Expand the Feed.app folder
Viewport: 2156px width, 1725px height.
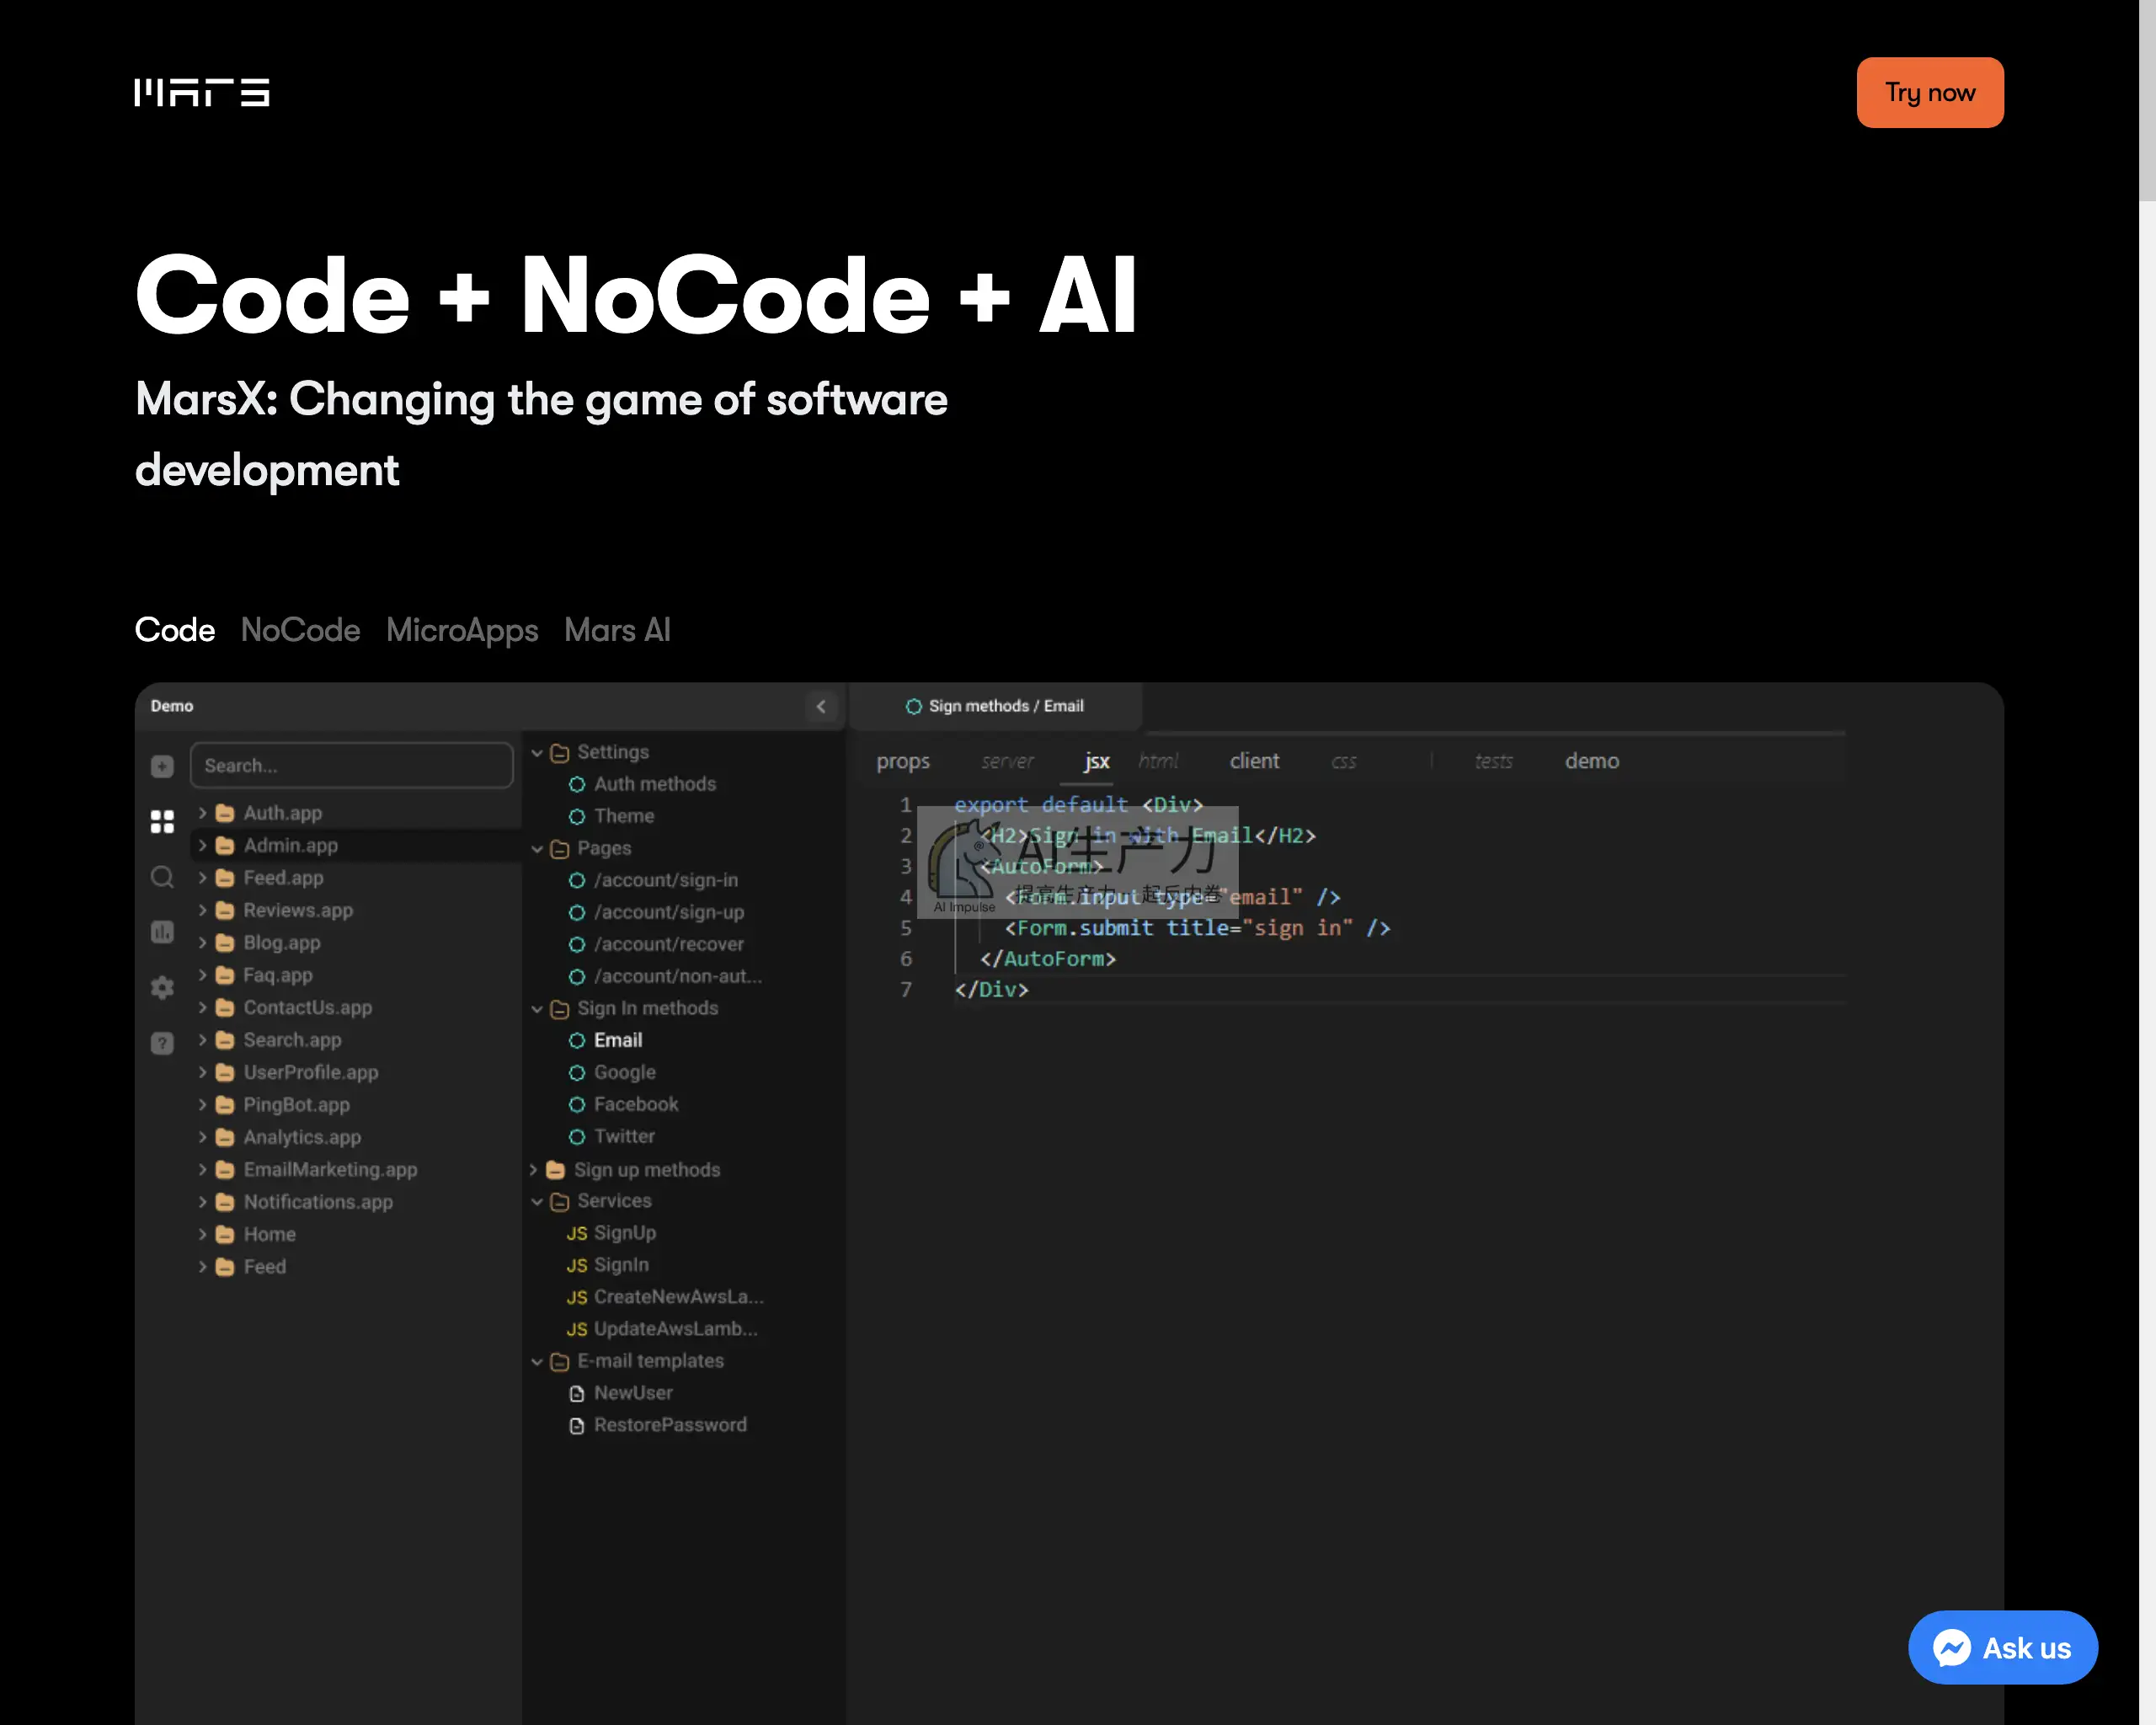(x=202, y=878)
